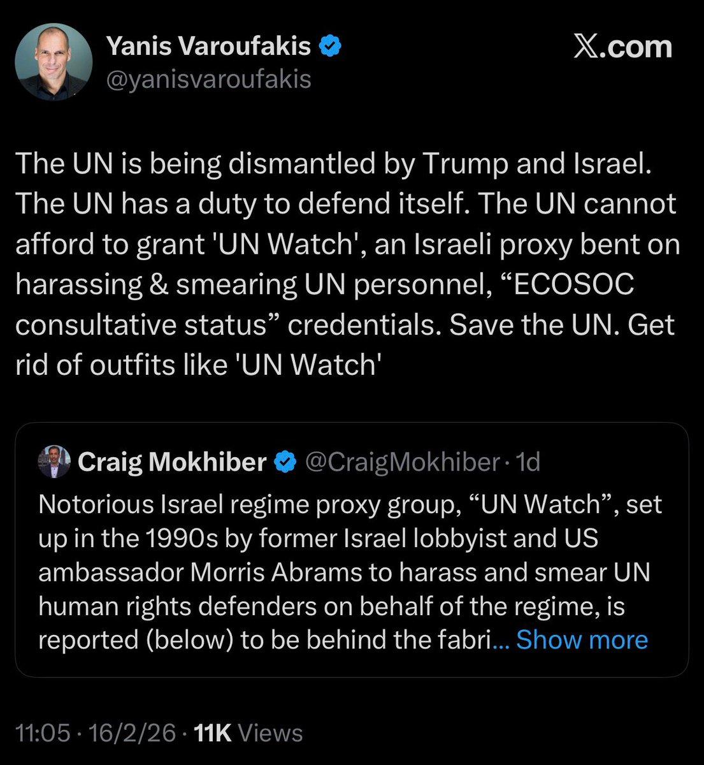Click the X.com logo watermark
The width and height of the screenshot is (704, 765).
point(622,48)
